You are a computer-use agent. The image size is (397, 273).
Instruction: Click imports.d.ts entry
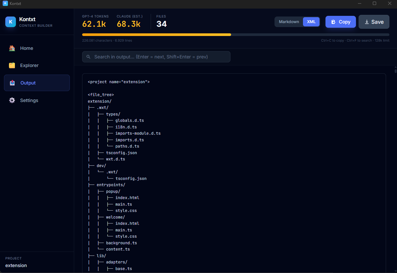pyautogui.click(x=130, y=140)
